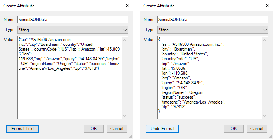
Task: Click scroll down arrow in left Value box
Action: 124,116
